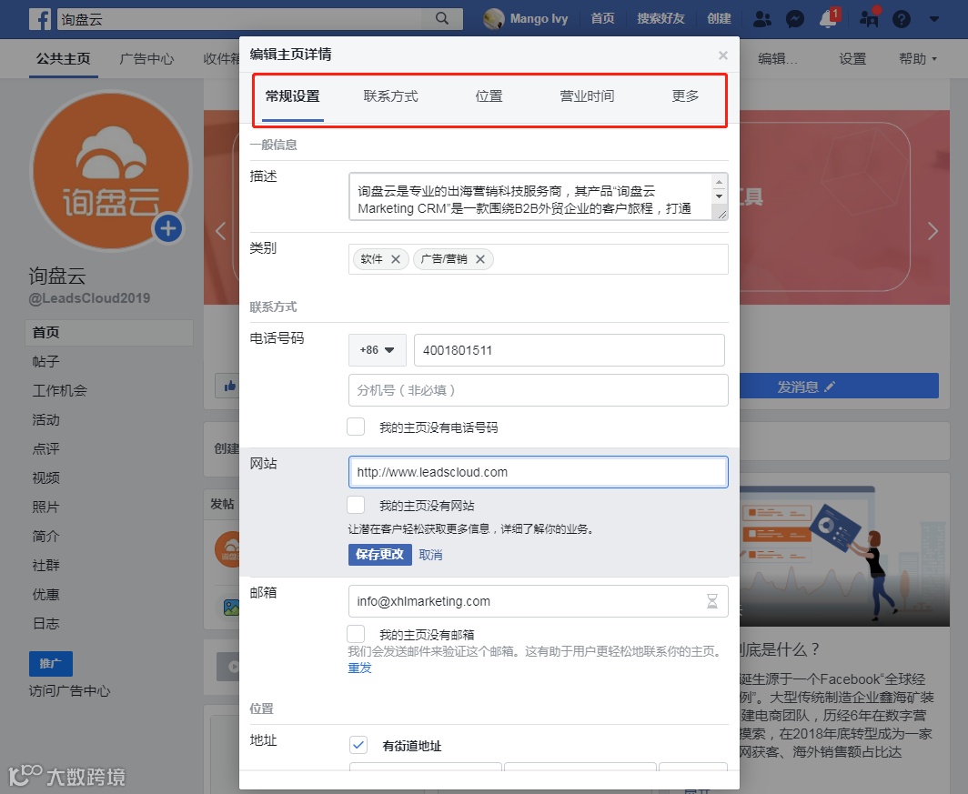Click description box scroll down arrow

(x=719, y=196)
